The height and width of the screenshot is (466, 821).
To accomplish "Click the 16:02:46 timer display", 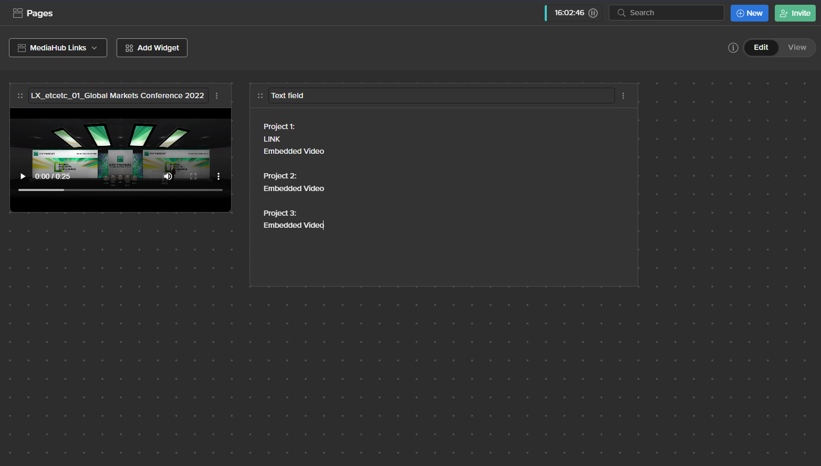I will click(569, 13).
